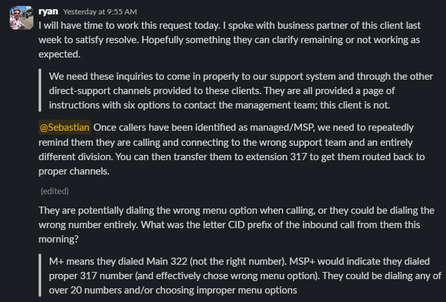Click the word 'expected.' in first message

[60, 54]
